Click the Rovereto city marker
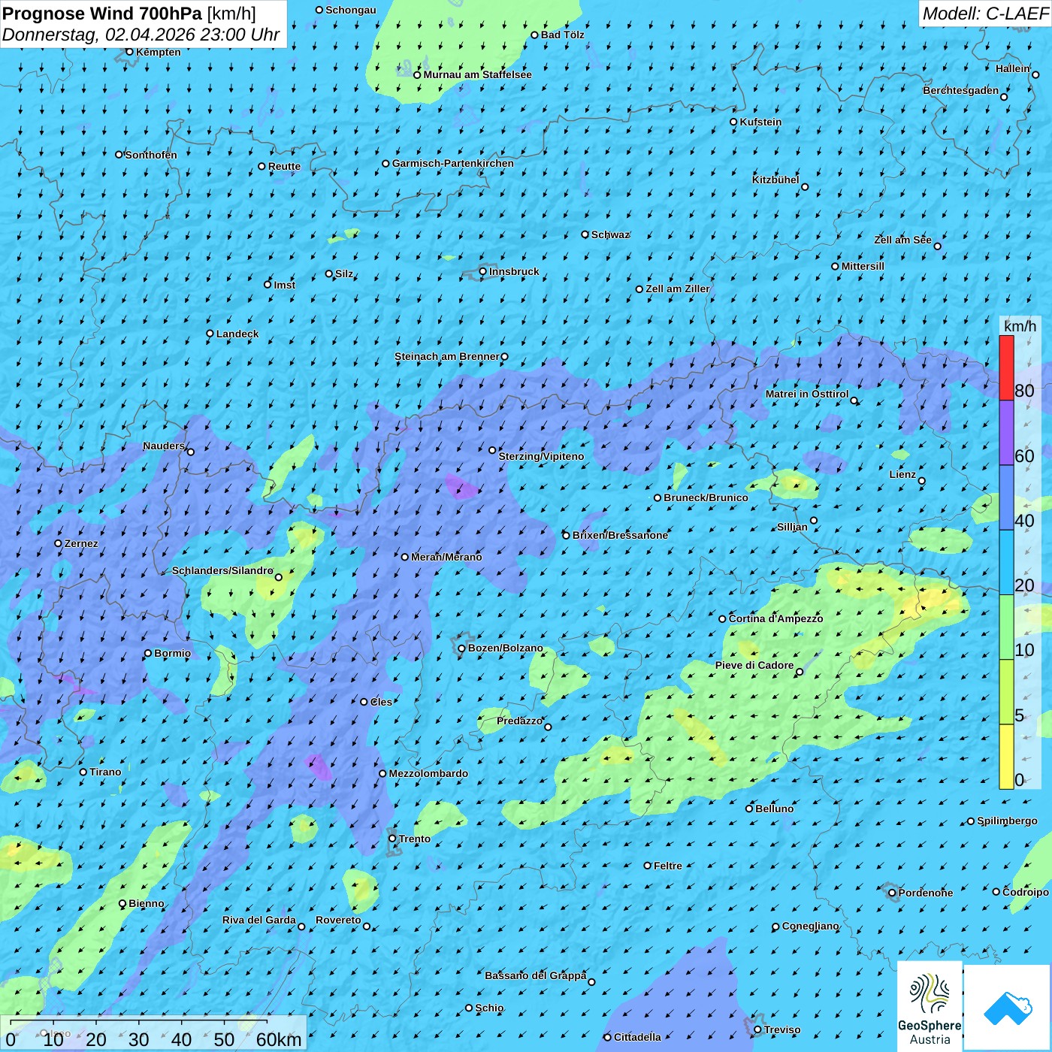Viewport: 1052px width, 1052px height. 367,926
